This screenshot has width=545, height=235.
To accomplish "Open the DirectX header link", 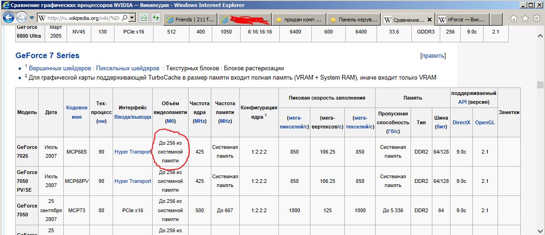I will (461, 122).
